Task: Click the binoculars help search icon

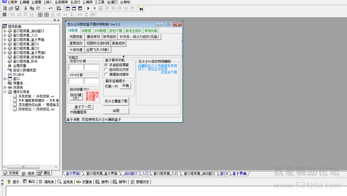Action: [141, 8]
